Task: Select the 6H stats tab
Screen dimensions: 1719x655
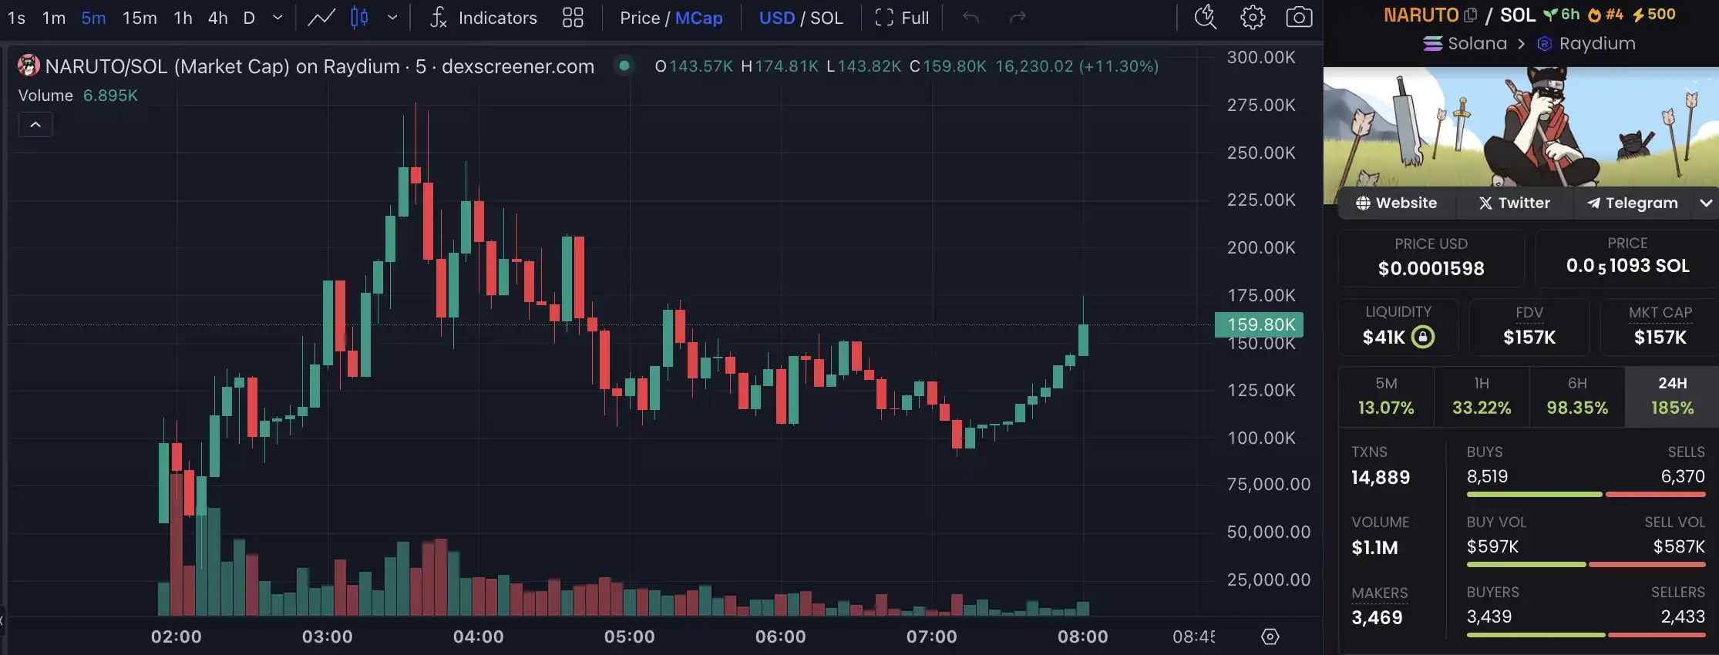Action: (x=1577, y=397)
